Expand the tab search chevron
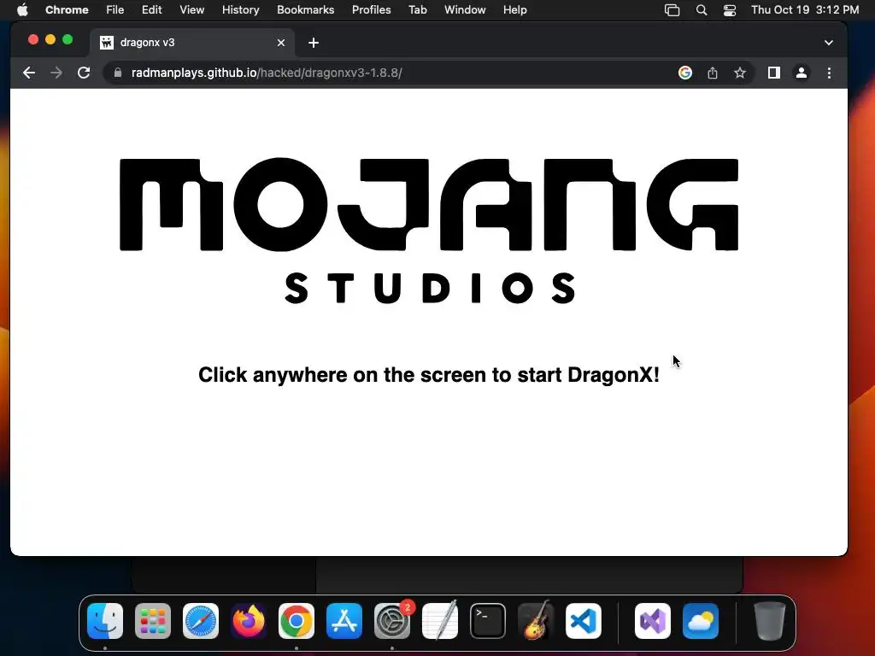 pyautogui.click(x=829, y=43)
